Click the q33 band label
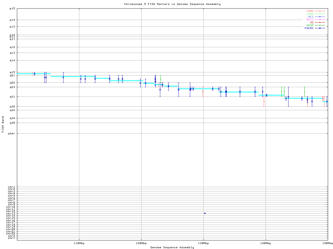This screenshot has height=249, width=333. tap(12, 110)
